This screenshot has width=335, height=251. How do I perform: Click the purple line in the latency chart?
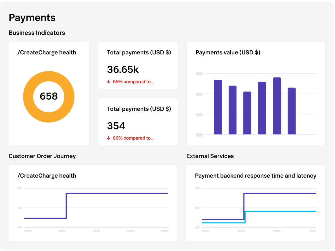[x=280, y=193]
